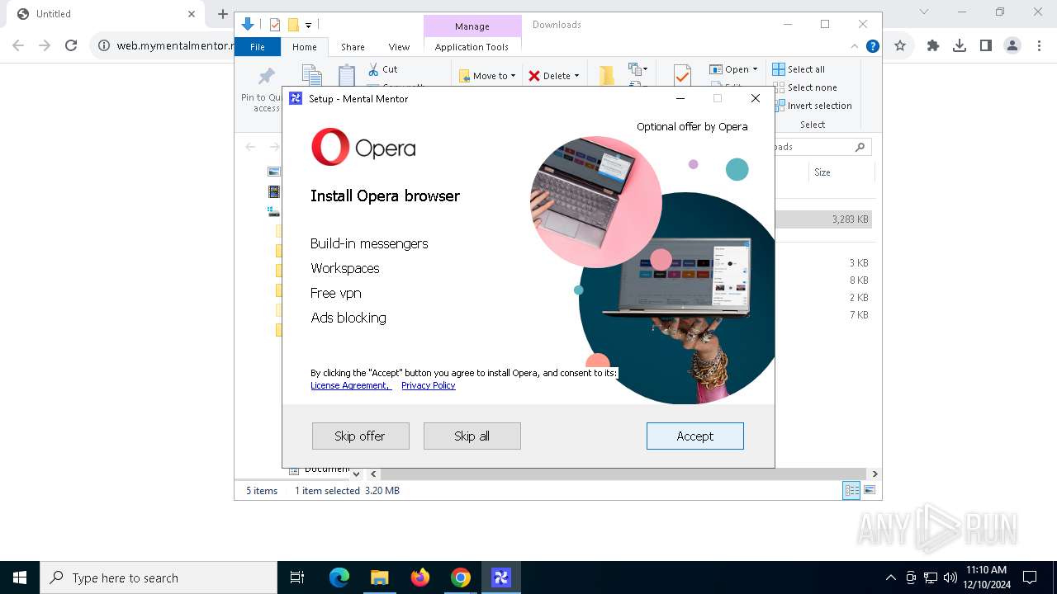Open Task View on taskbar
1057x594 pixels.
pos(297,577)
